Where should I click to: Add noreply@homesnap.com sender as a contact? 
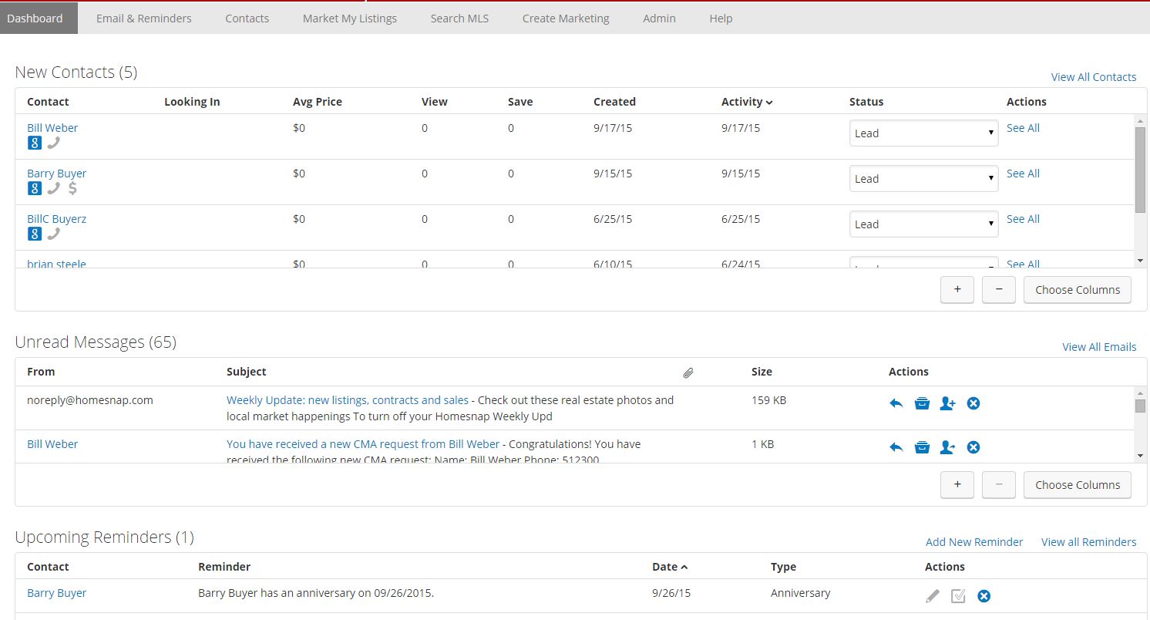coord(947,403)
